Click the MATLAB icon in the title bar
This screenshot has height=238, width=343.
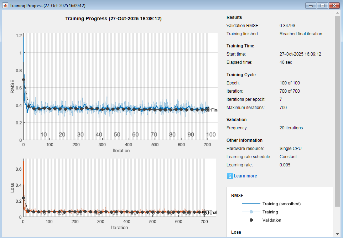tap(5, 6)
